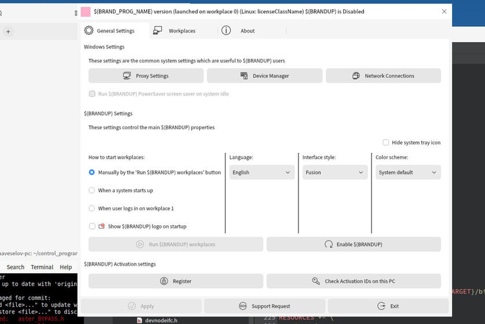Viewport: 485px width, 324px height.
Task: Click the Proxy Settings monitor icon
Action: point(127,76)
